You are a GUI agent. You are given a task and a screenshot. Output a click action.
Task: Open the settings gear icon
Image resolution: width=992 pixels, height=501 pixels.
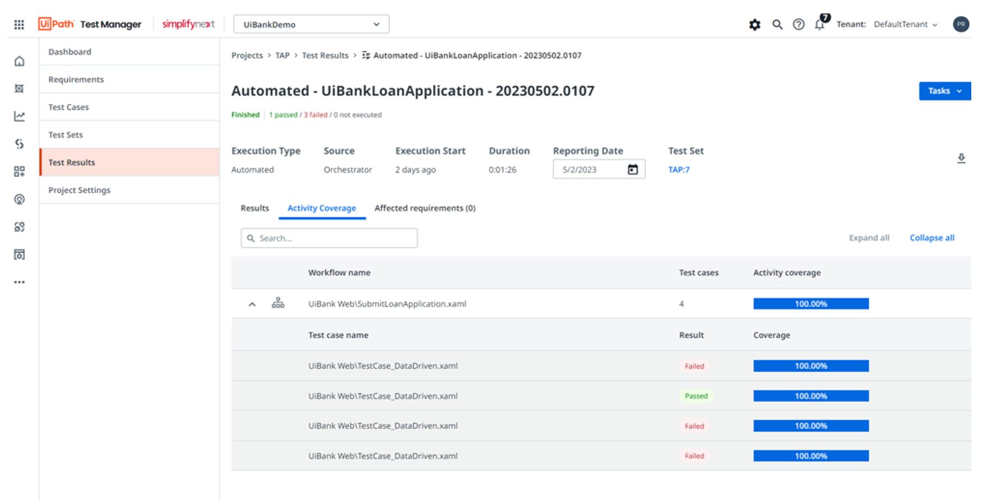click(755, 25)
